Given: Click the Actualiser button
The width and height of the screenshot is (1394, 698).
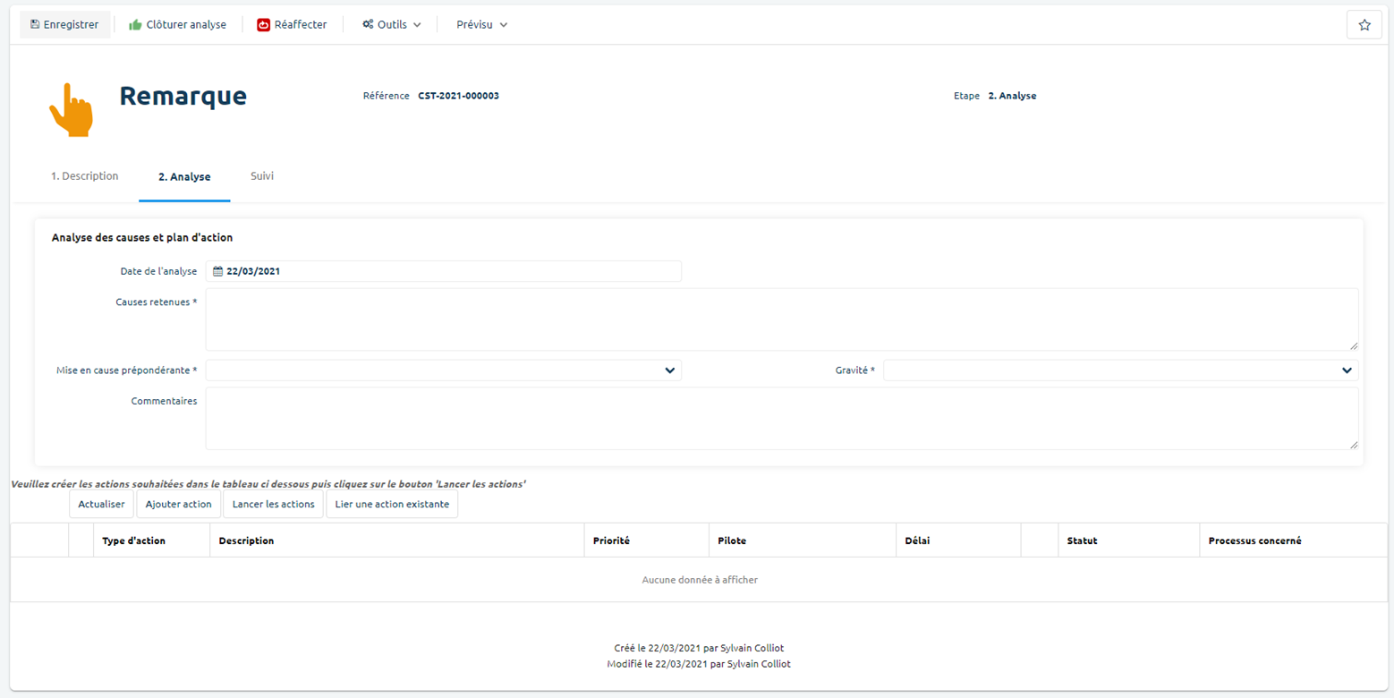Looking at the screenshot, I should pyautogui.click(x=101, y=504).
